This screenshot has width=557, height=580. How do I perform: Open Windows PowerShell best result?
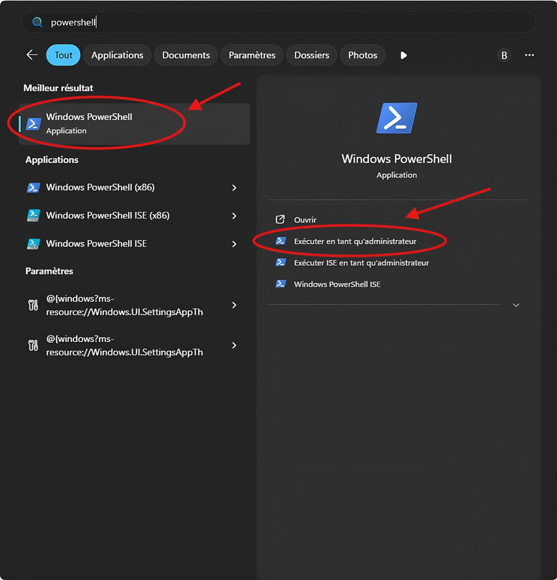(134, 124)
